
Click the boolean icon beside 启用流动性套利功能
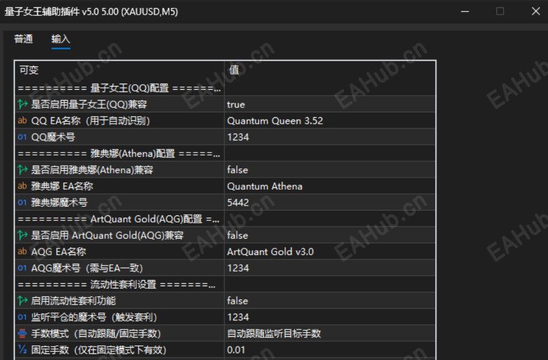click(23, 301)
